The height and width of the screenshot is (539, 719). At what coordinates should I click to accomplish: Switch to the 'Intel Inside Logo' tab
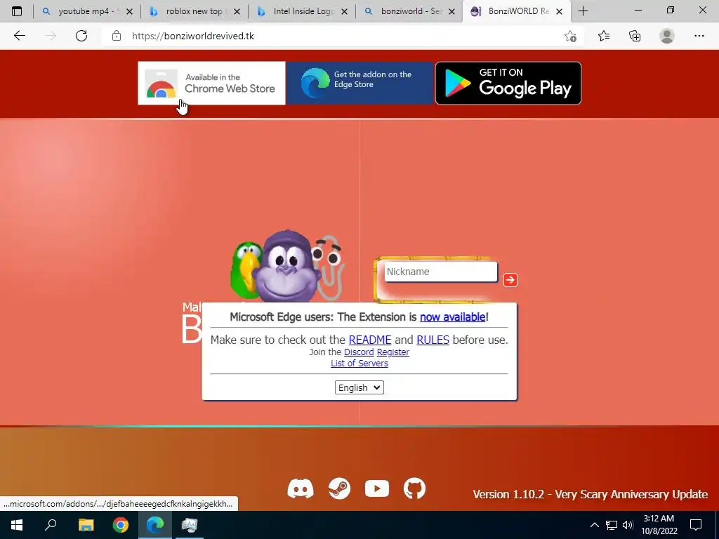tap(302, 11)
